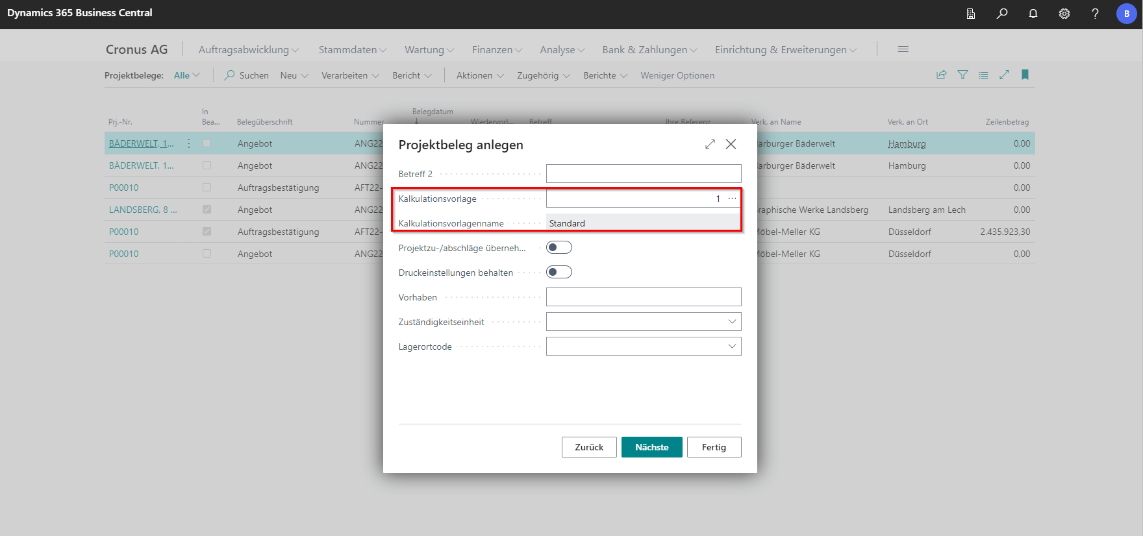
Task: Open the notifications bell
Action: (x=1033, y=14)
